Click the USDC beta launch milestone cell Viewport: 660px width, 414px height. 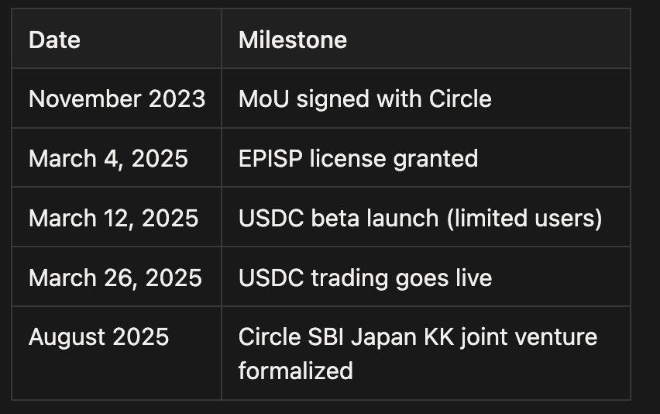point(420,219)
